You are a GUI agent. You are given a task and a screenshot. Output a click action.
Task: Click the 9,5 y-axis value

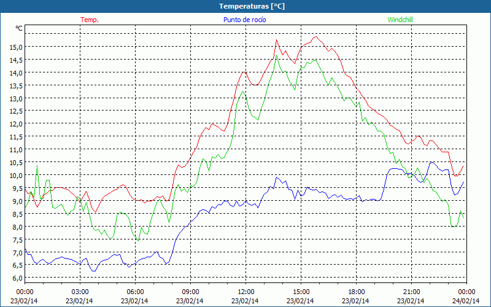coord(17,188)
